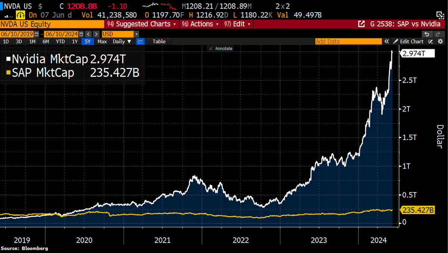Click the annotation pencil icon beside Edit Chart

pos(431,41)
